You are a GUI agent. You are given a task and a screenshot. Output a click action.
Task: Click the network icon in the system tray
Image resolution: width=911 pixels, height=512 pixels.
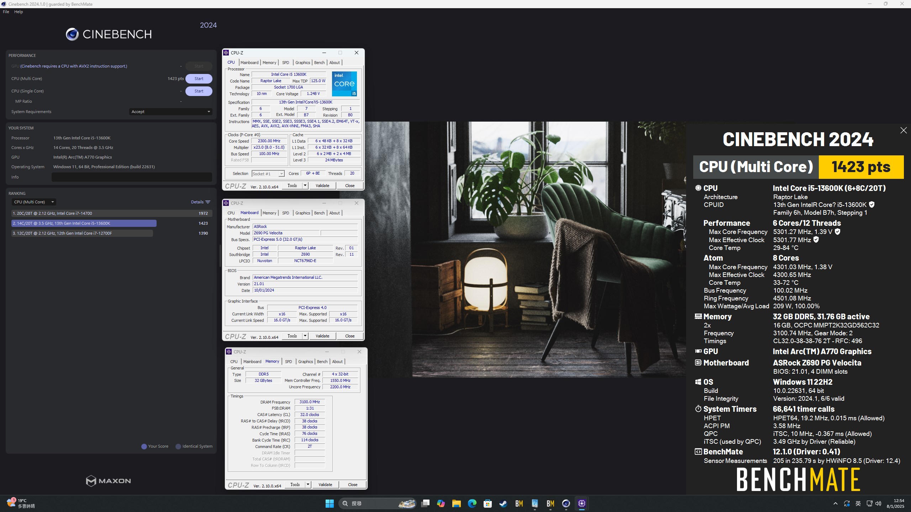coord(869,503)
